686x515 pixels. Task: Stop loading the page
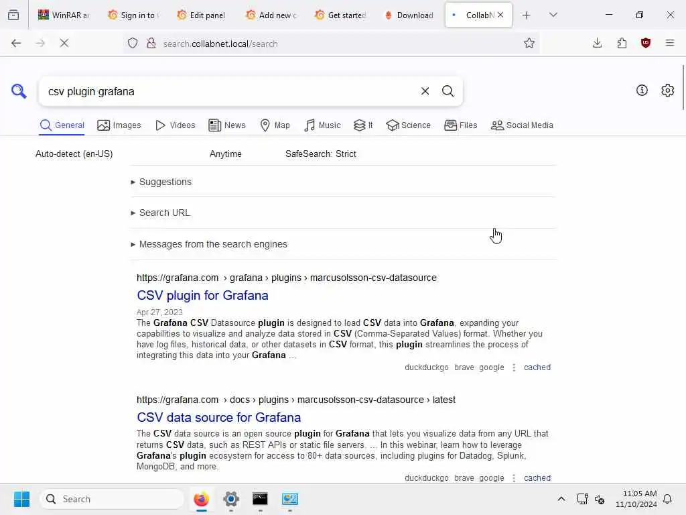click(64, 43)
